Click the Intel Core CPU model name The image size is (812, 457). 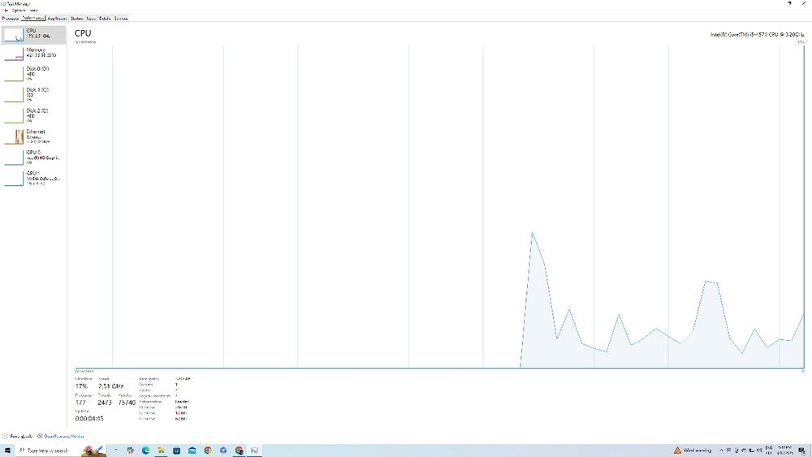click(x=757, y=34)
